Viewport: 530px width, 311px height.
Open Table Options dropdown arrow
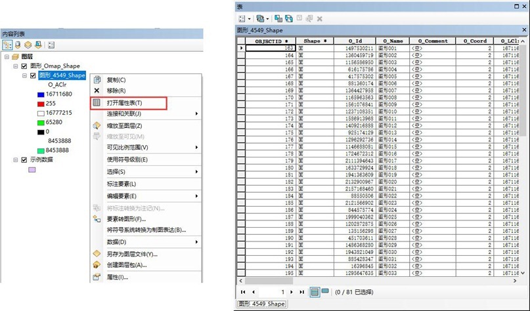click(251, 18)
